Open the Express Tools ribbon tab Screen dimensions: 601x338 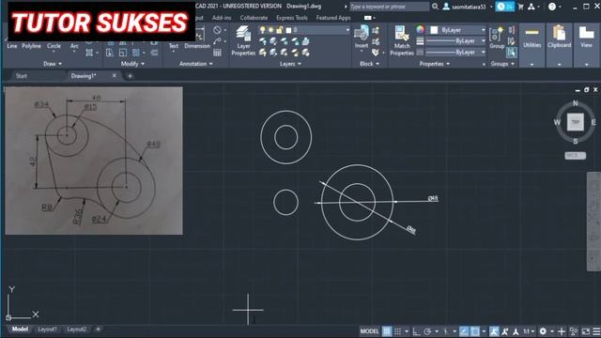click(x=292, y=18)
